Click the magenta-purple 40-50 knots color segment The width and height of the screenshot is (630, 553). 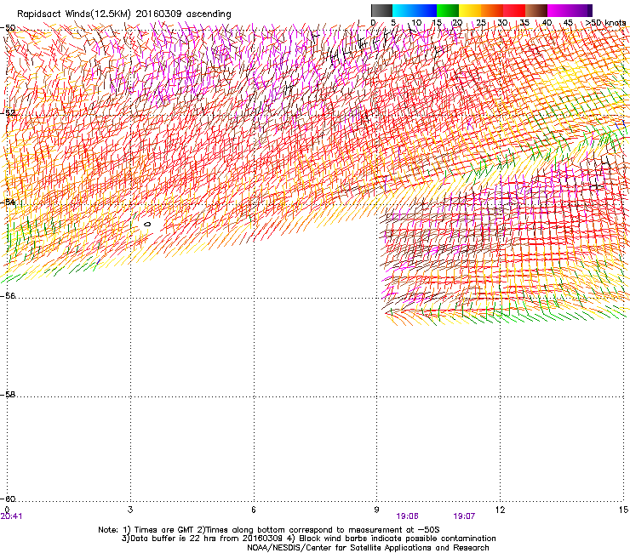[x=570, y=10]
